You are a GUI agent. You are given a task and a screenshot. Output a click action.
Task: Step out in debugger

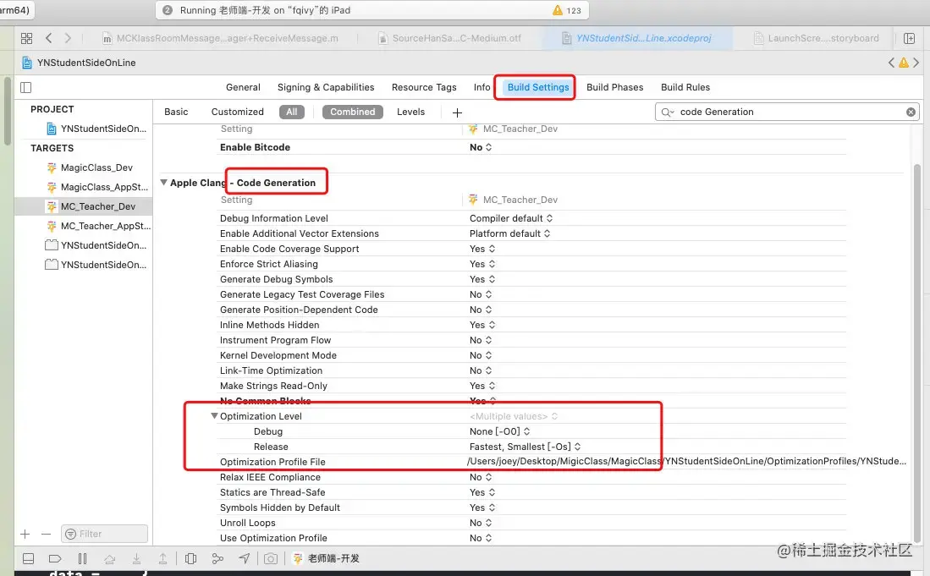click(163, 558)
